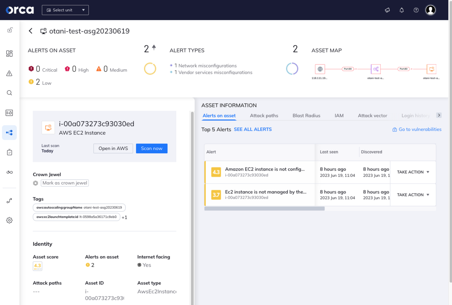Click the Orca logo
This screenshot has height=305, width=452.
20,10
